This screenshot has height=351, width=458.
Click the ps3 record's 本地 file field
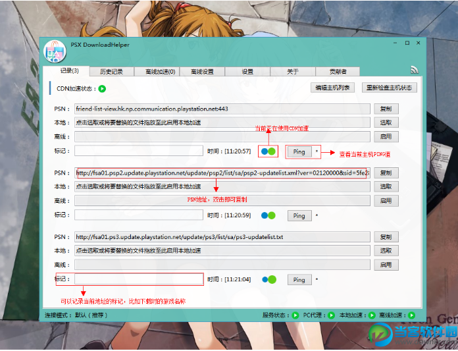click(x=222, y=250)
